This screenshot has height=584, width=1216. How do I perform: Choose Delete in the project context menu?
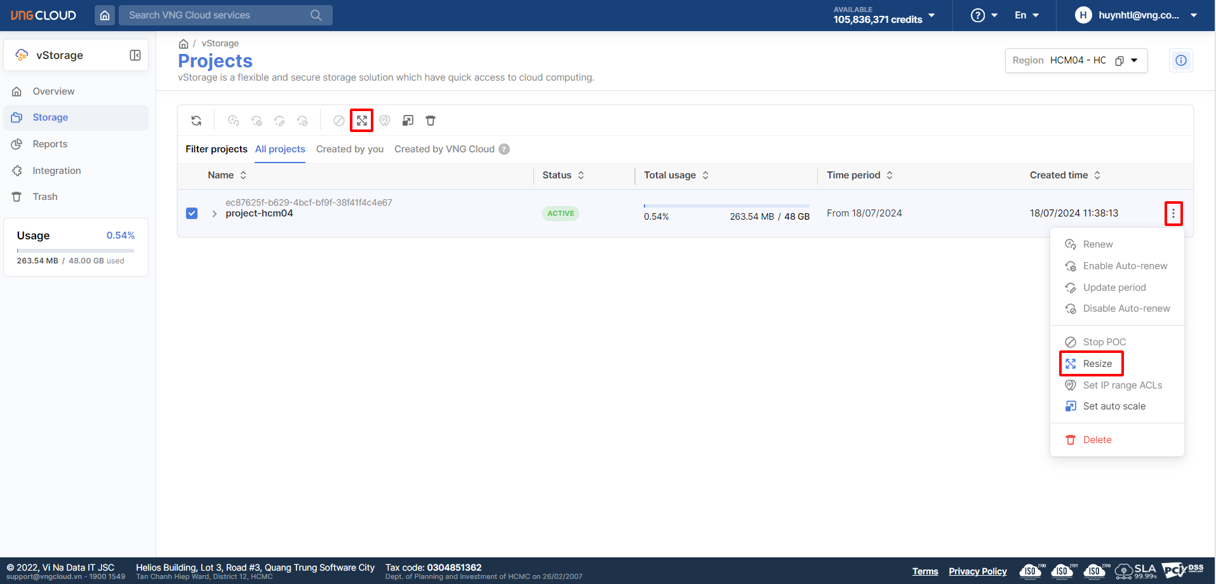pyautogui.click(x=1097, y=440)
